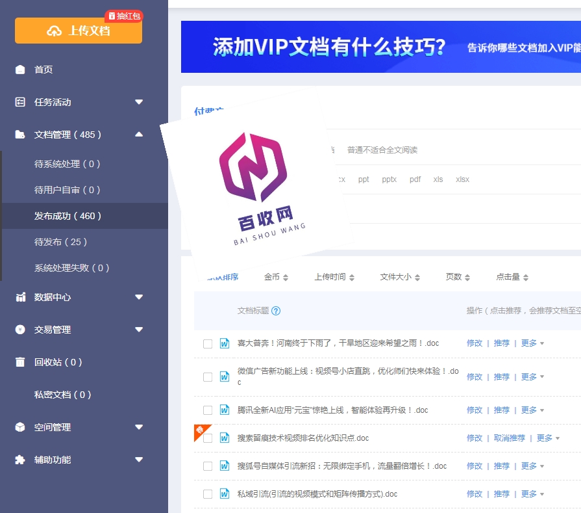Tick checkbox for 私域引流 document
Image resolution: width=581 pixels, height=513 pixels.
click(x=208, y=494)
